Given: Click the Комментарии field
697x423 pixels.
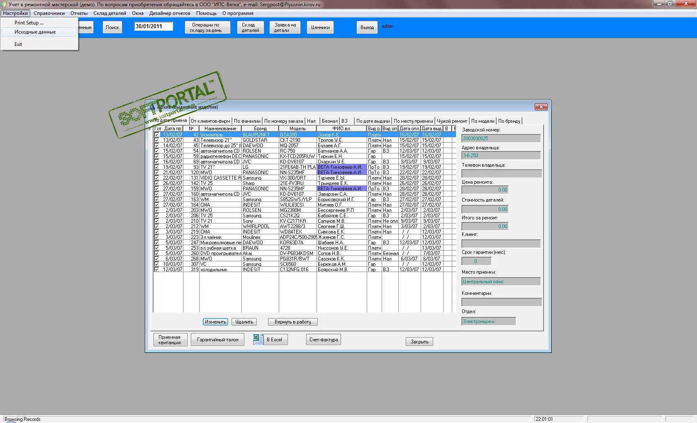Looking at the screenshot, I should (x=501, y=302).
